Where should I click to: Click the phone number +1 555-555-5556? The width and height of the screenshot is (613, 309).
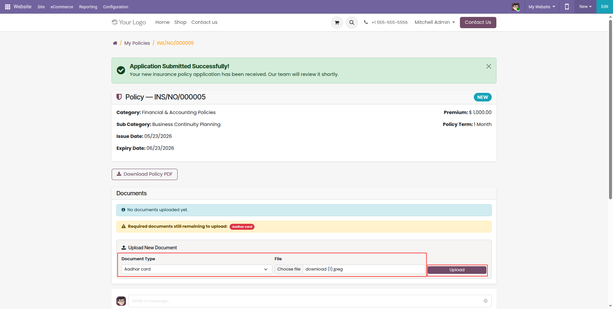[x=389, y=22]
